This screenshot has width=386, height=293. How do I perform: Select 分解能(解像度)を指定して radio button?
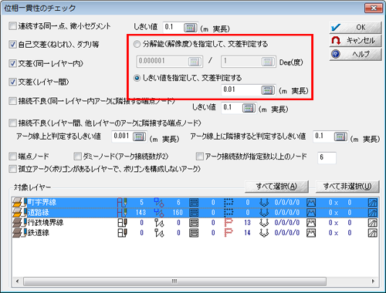click(137, 44)
